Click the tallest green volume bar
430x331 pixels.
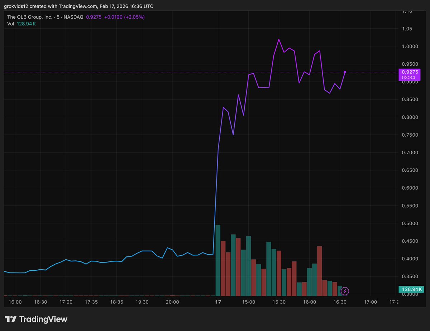coord(218,260)
